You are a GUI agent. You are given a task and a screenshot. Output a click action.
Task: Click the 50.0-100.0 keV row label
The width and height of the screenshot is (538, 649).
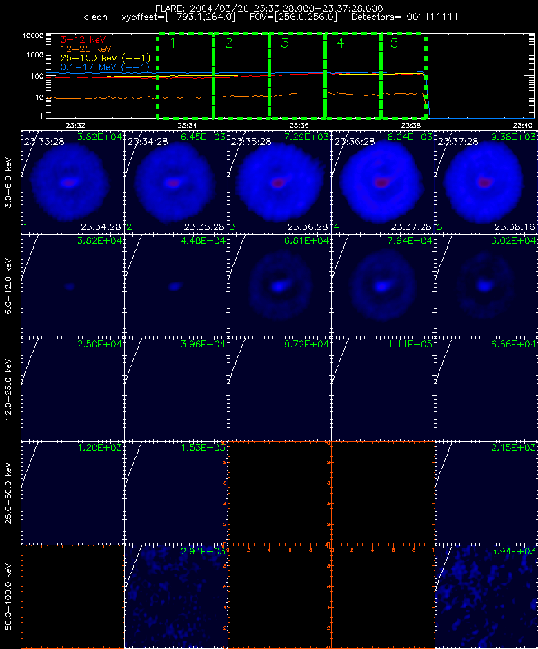tap(8, 597)
